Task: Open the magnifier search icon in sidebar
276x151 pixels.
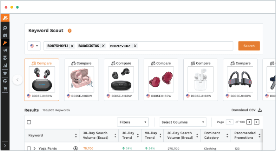Action: point(5,28)
